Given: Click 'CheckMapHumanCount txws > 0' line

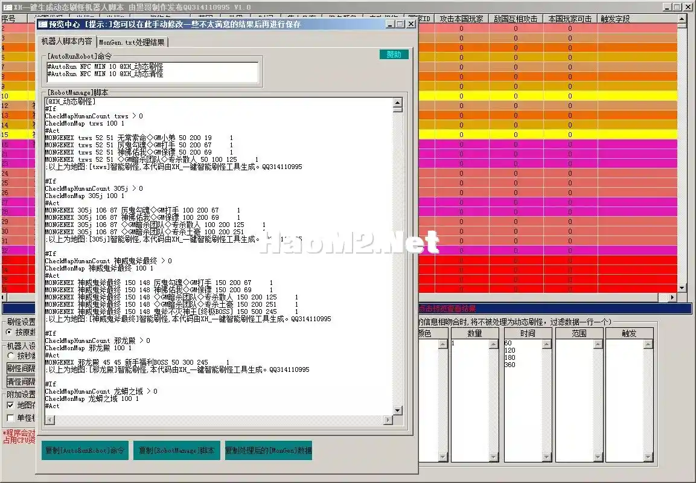Looking at the screenshot, I should (94, 117).
